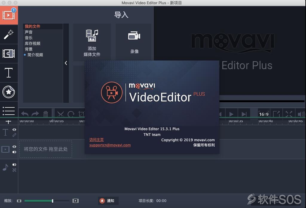Open the Transitions tab icon
This screenshot has width=306, height=208.
click(9, 53)
